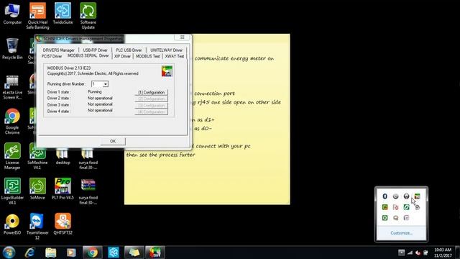Switch to the MODBUS Test tab

148,56
